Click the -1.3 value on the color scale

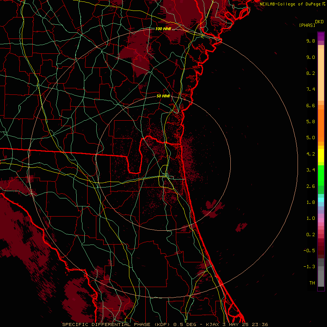pos(309,267)
